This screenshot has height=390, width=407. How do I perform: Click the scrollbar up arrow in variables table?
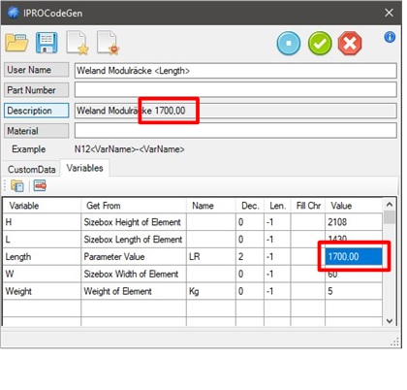click(390, 205)
